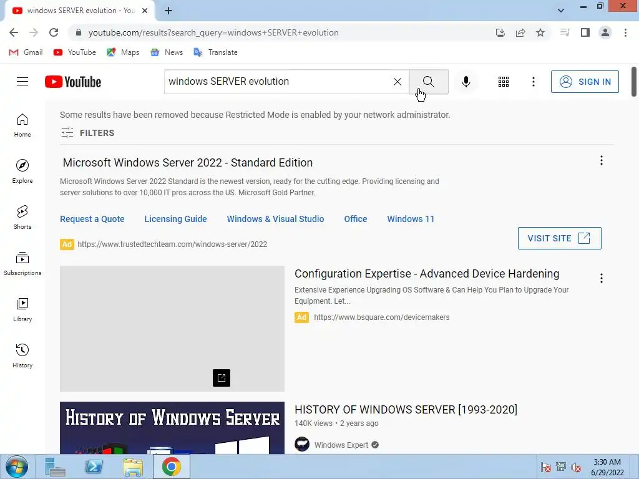Open Home in the sidebar

click(22, 125)
